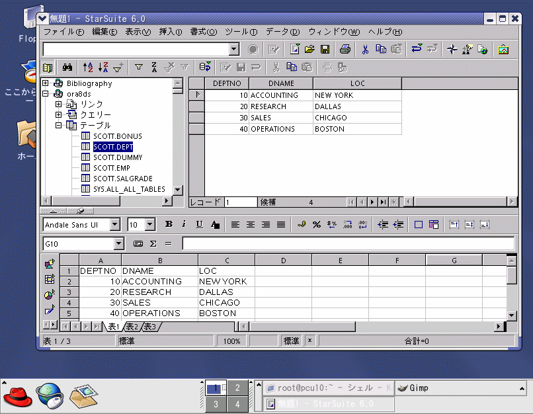Open the G10 name box dropdown

click(x=118, y=244)
